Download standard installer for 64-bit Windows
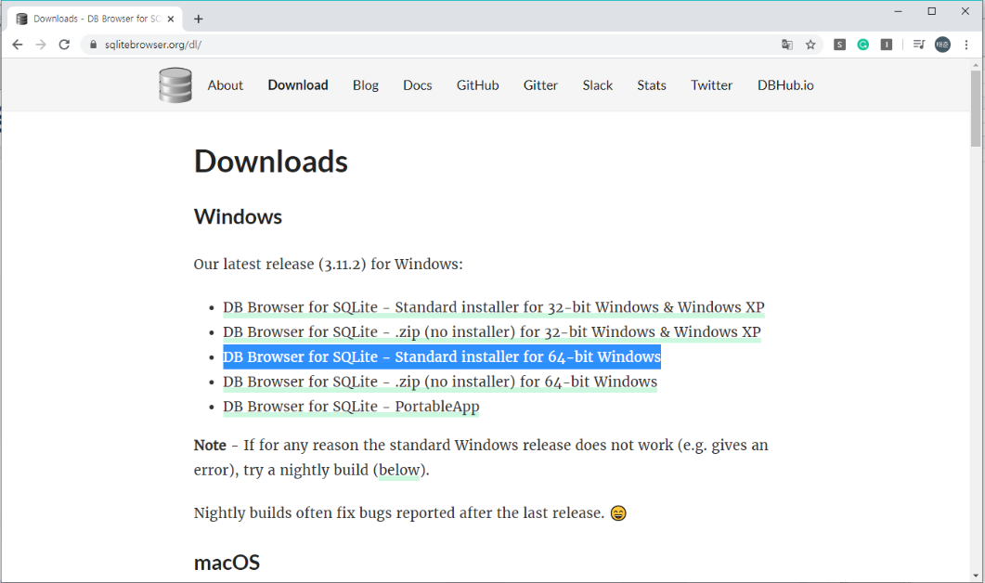Image resolution: width=985 pixels, height=583 pixels. pyautogui.click(x=442, y=356)
